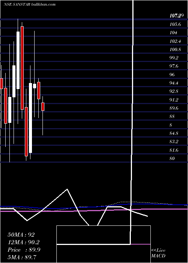Click the 100.8 price axis label
The image size is (188, 263).
coord(175,50)
